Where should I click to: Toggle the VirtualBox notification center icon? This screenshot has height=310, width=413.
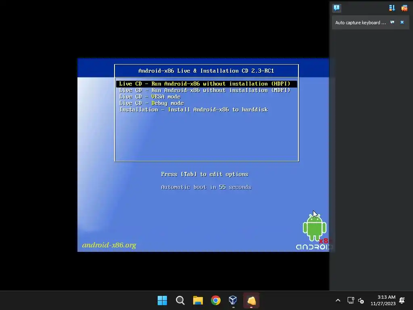[x=337, y=8]
